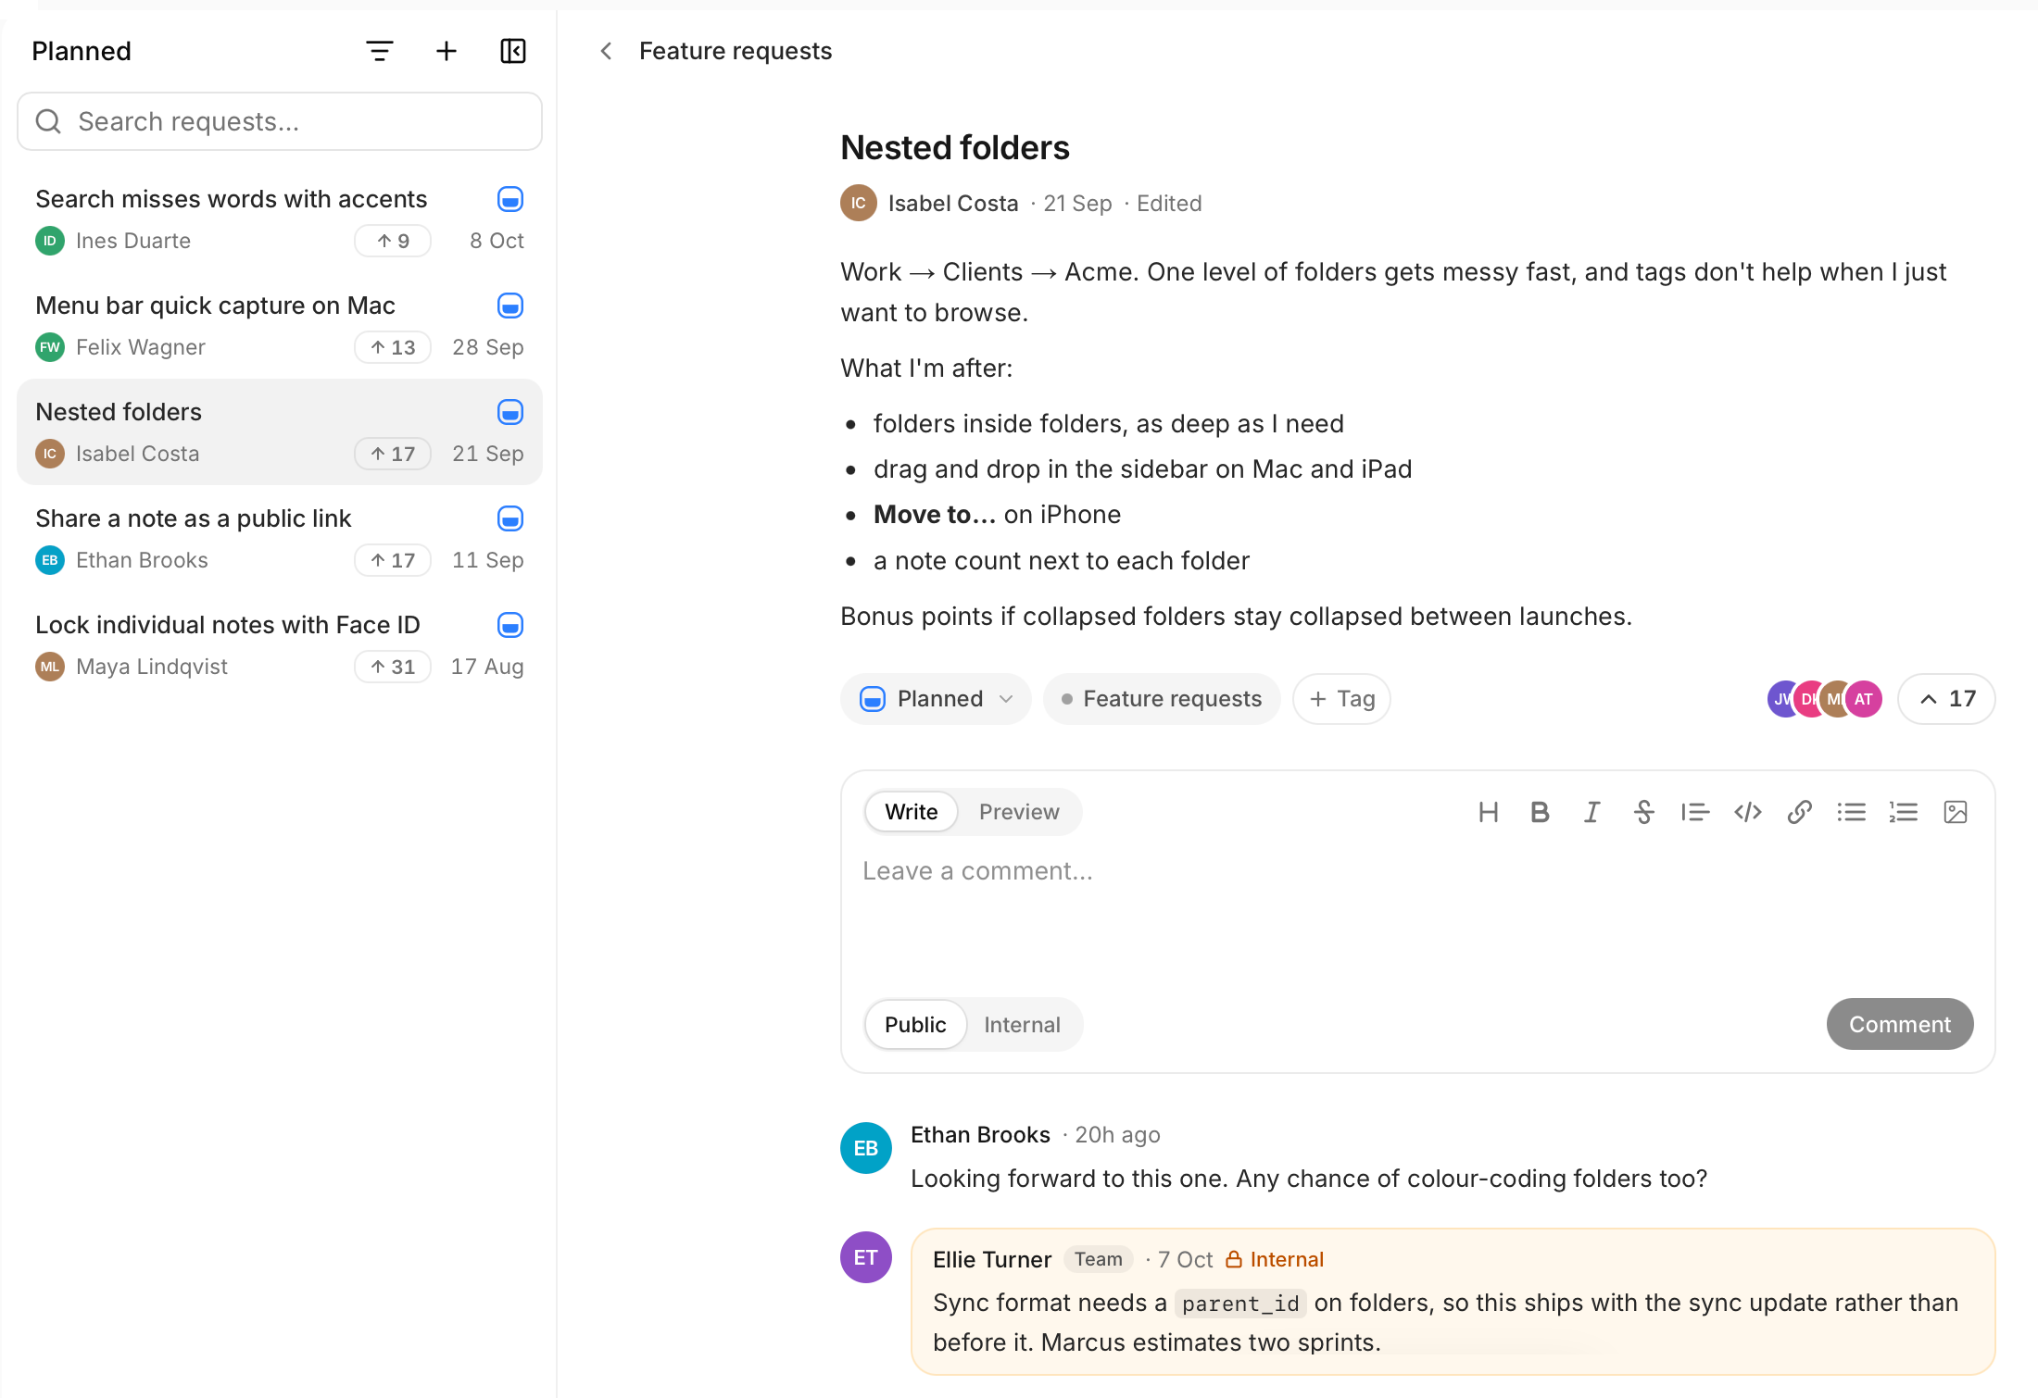Collapse the sidebar panel icon

513,51
